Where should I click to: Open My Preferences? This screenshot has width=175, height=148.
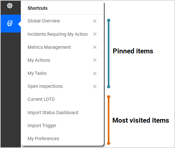43,139
